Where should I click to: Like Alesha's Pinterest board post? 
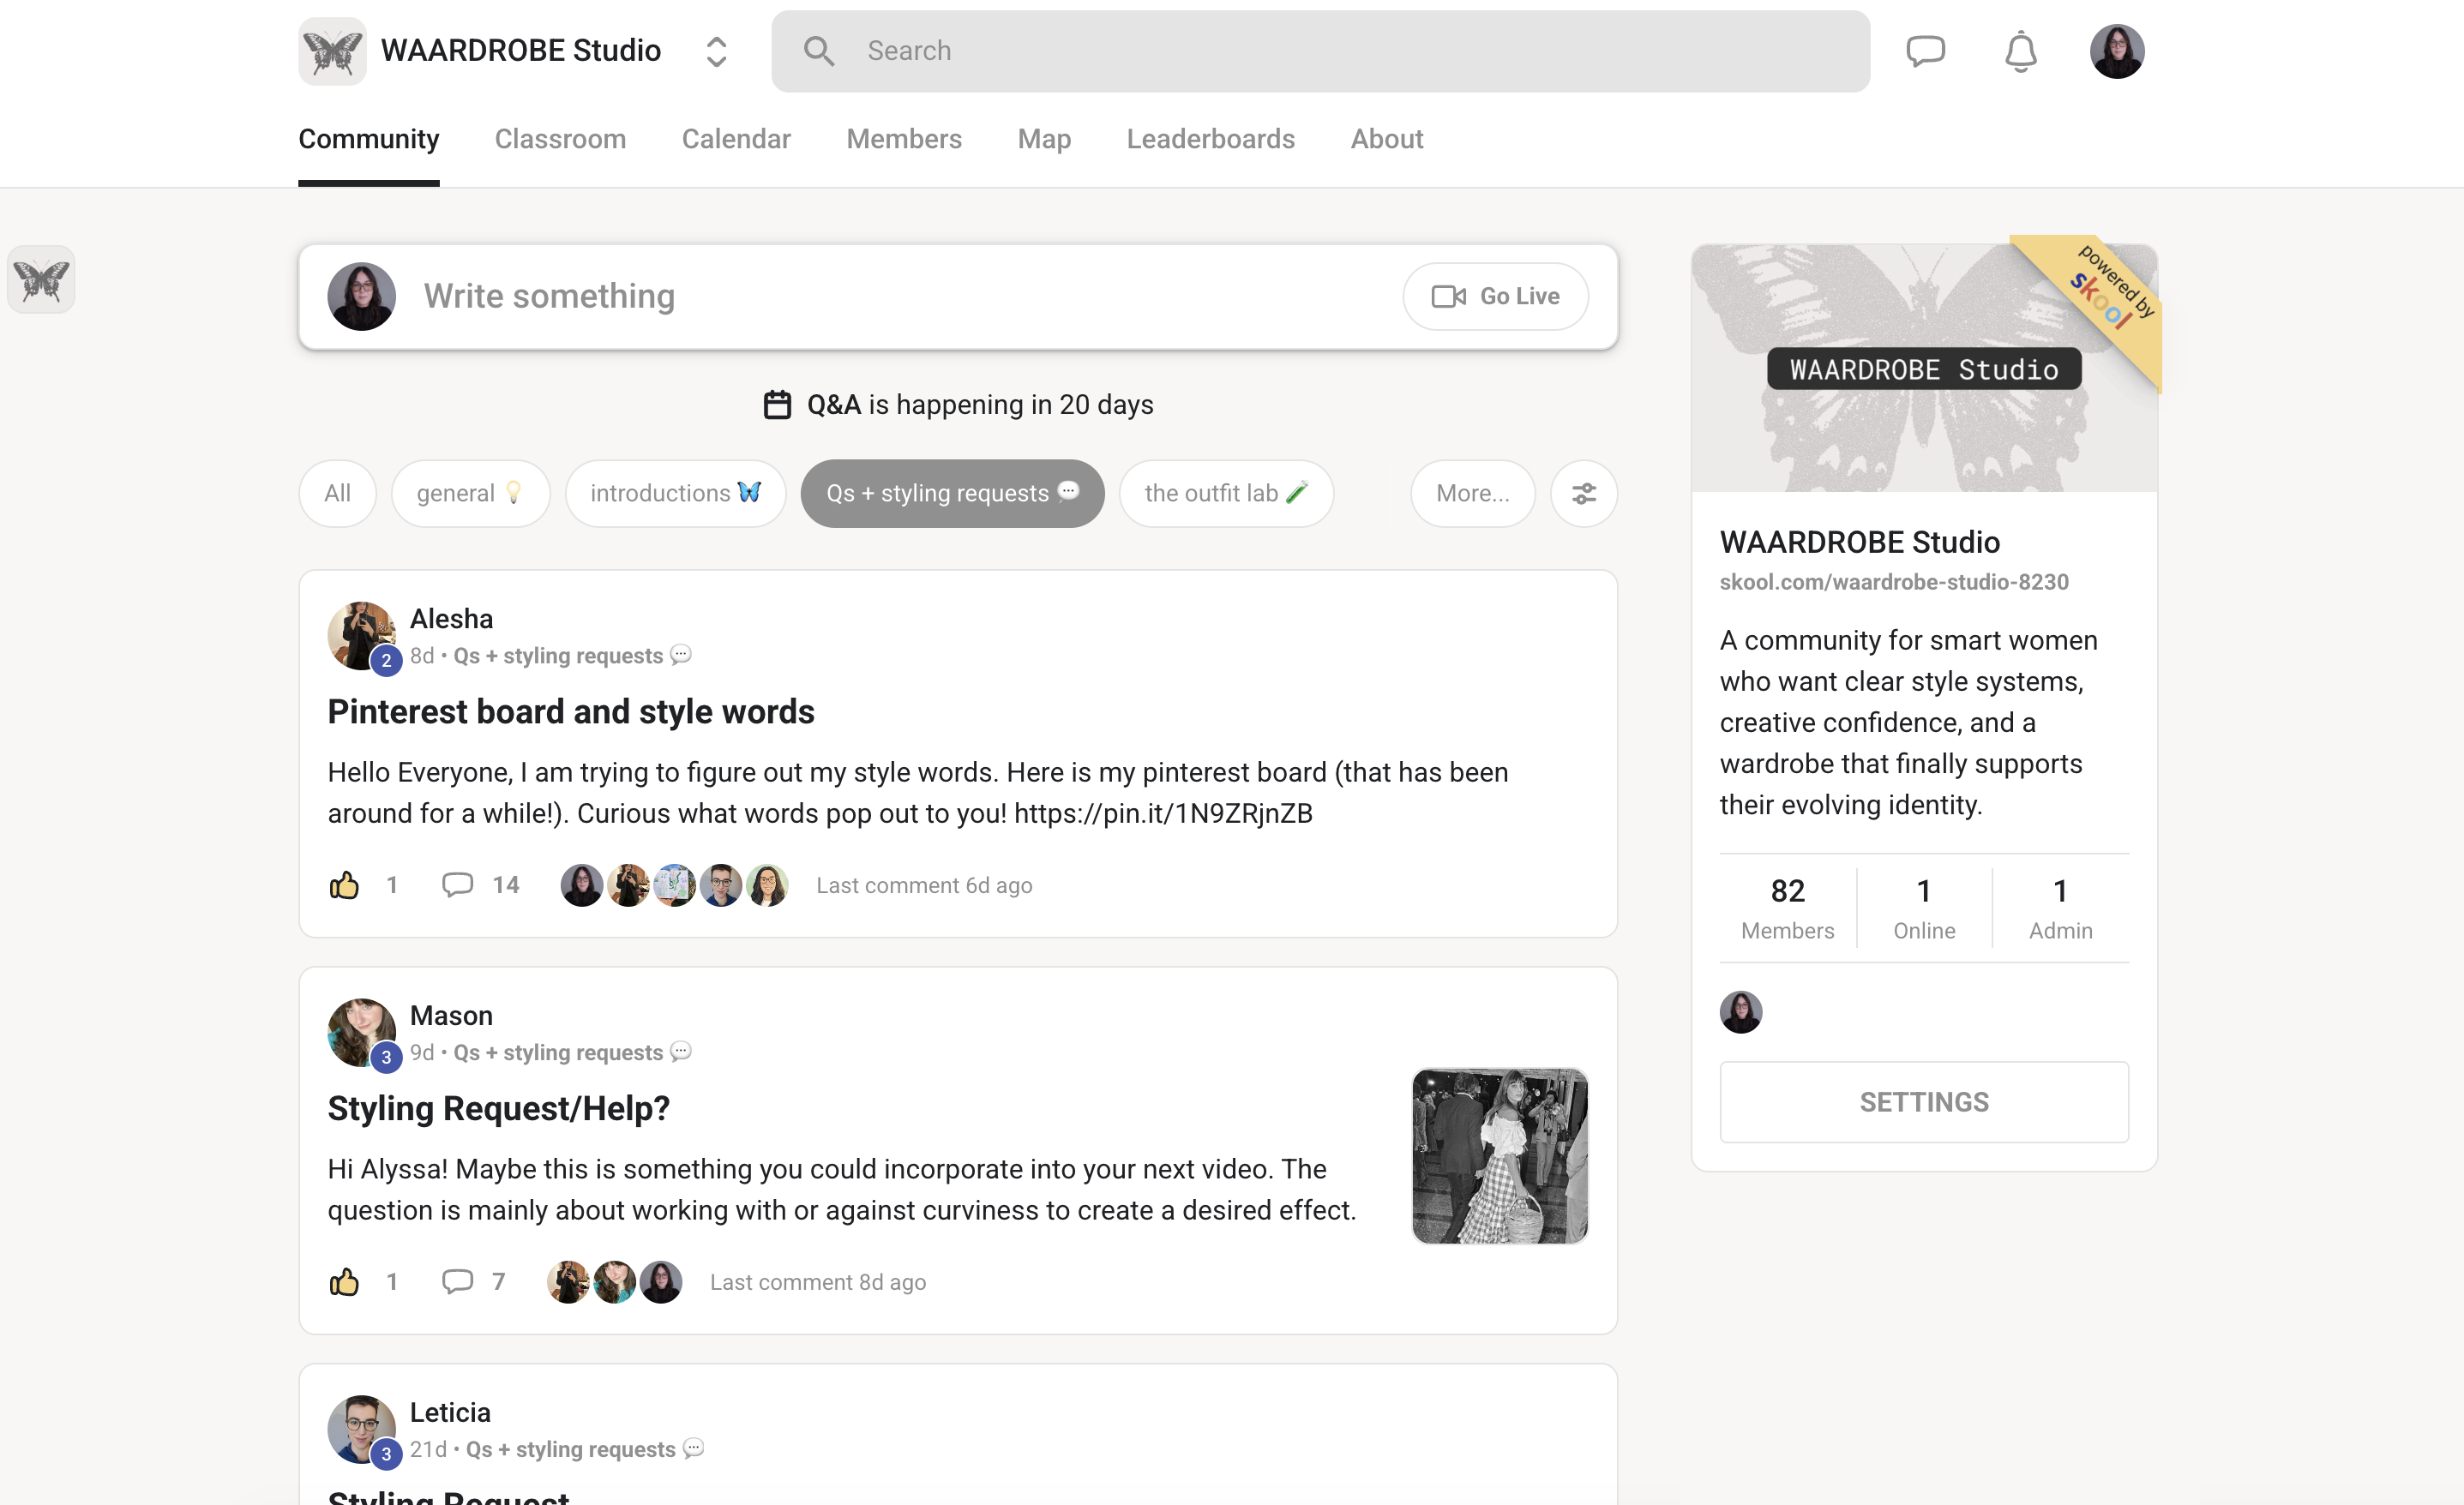pyautogui.click(x=344, y=885)
